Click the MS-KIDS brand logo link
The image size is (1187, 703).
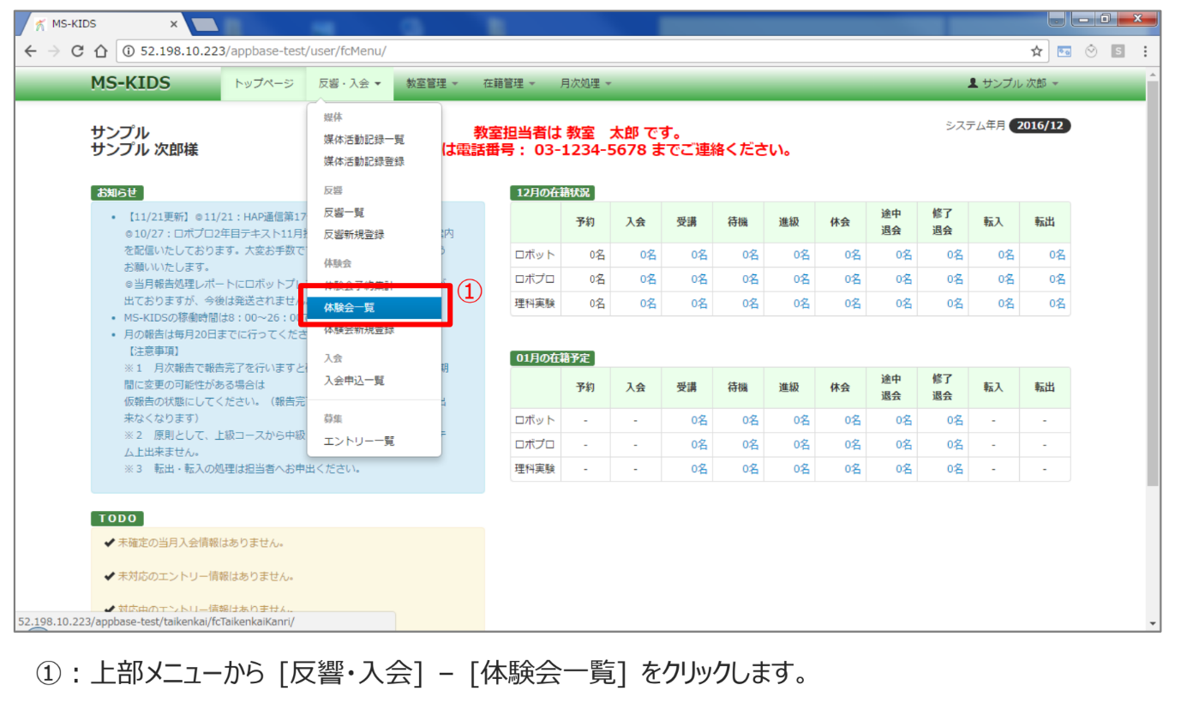click(x=130, y=83)
